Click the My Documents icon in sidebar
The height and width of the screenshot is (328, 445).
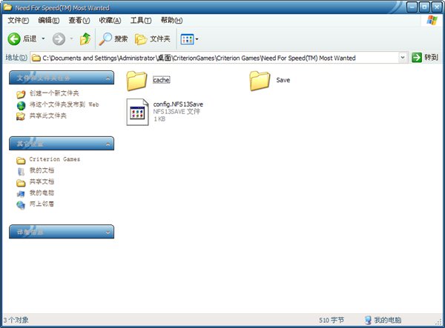tap(21, 172)
